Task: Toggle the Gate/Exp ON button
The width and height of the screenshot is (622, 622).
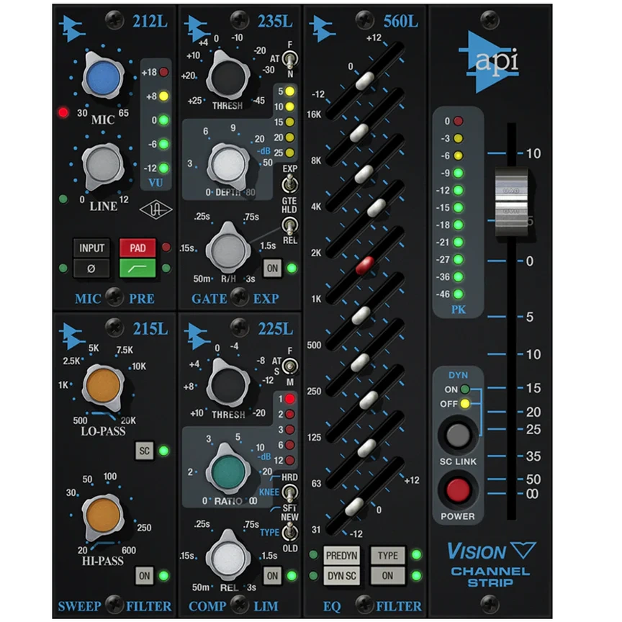Action: [x=273, y=269]
